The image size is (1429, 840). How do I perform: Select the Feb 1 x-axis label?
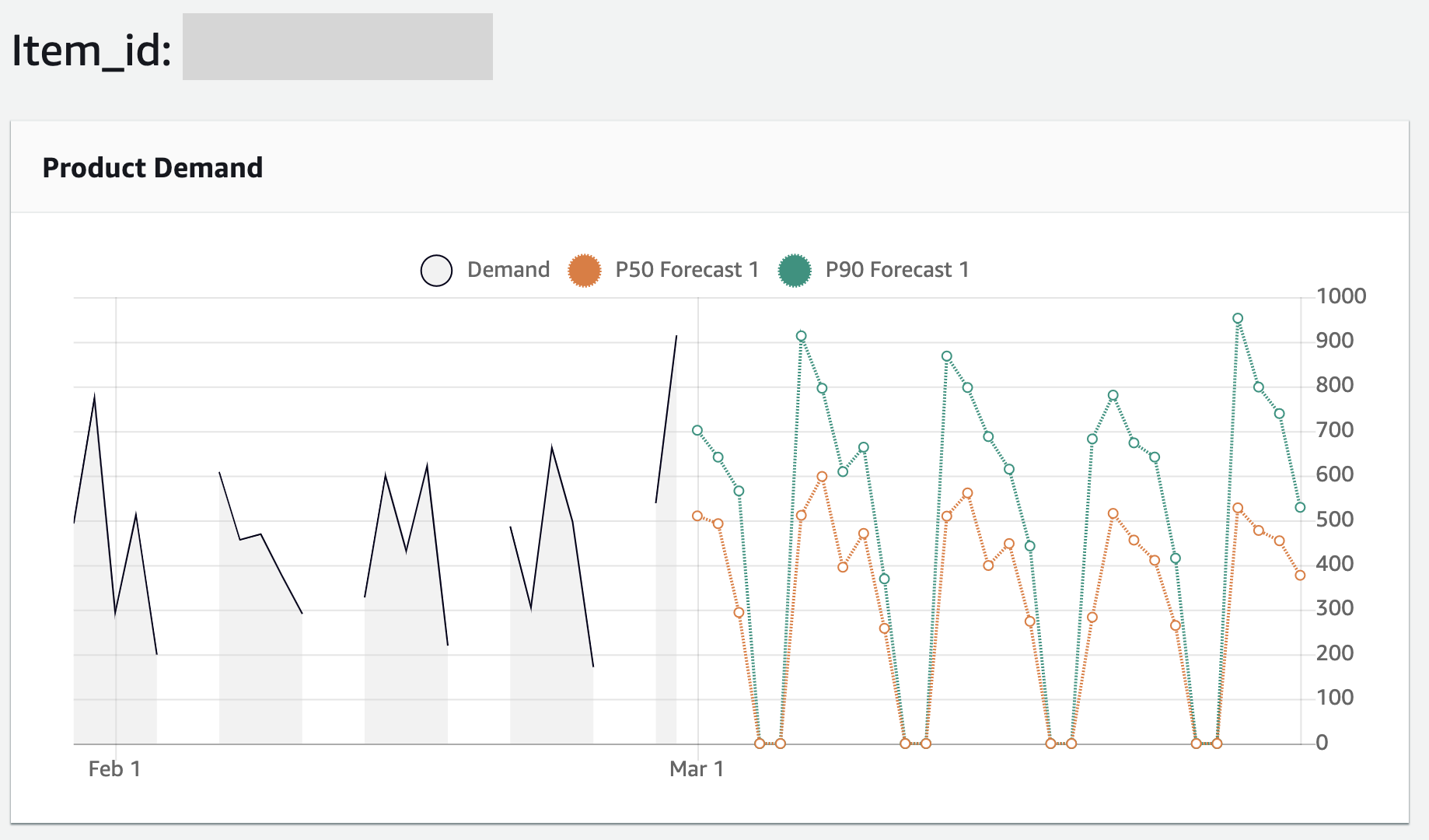click(114, 769)
